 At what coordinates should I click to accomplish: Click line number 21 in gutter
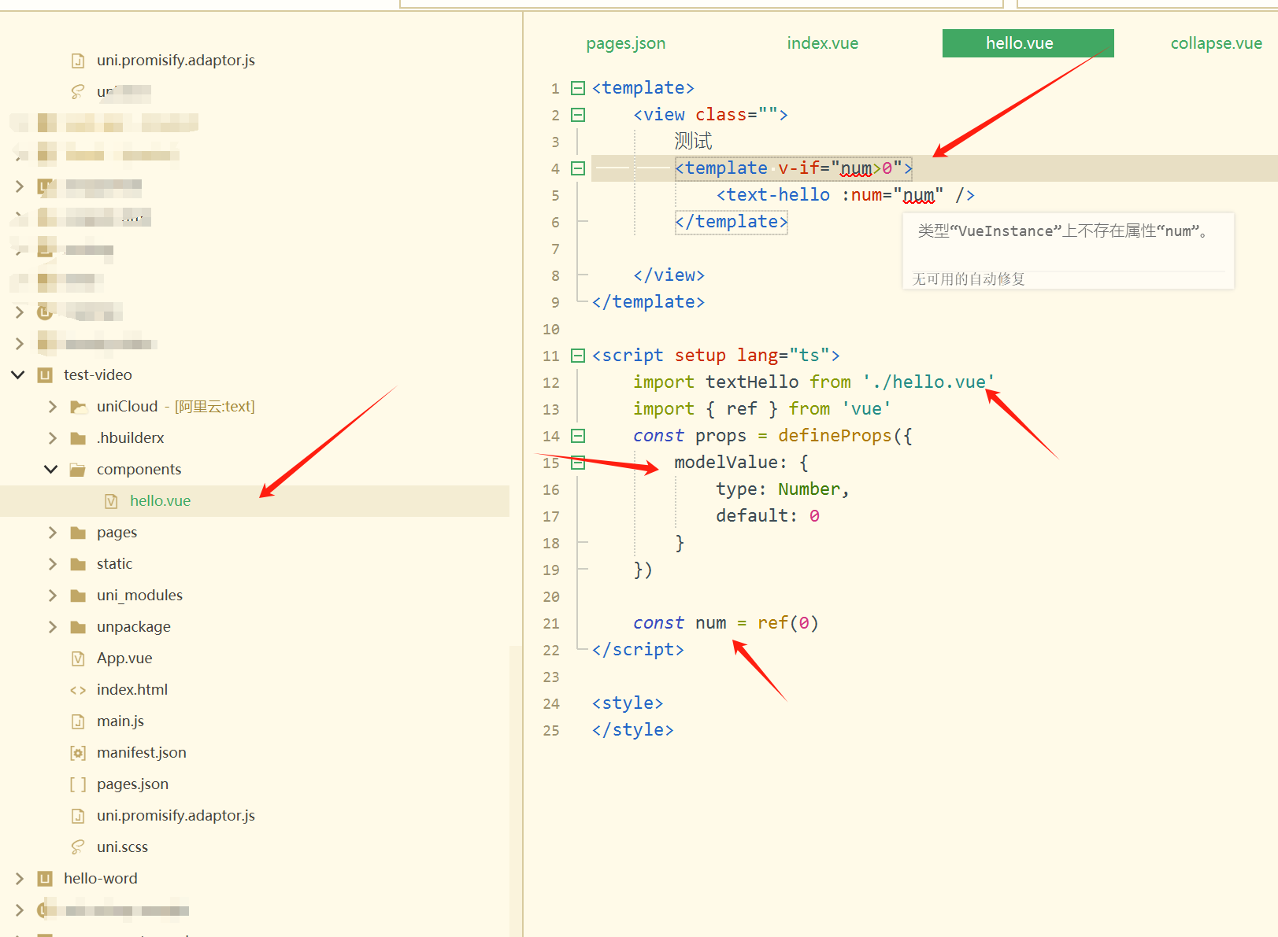[x=551, y=623]
